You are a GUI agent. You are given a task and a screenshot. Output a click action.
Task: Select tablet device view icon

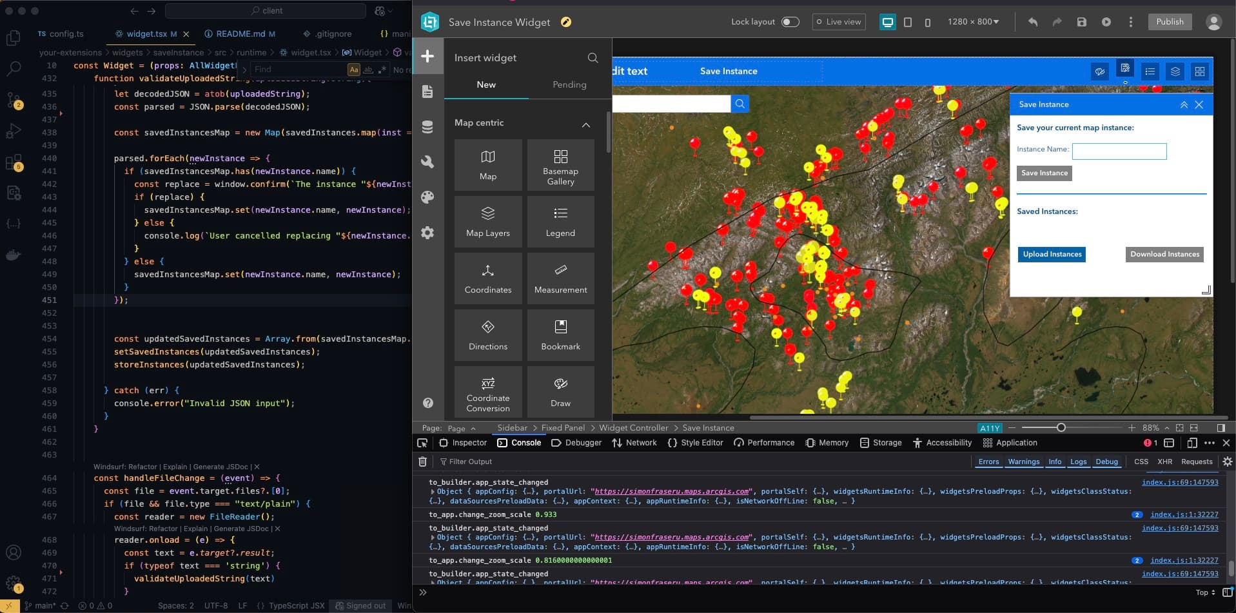908,22
